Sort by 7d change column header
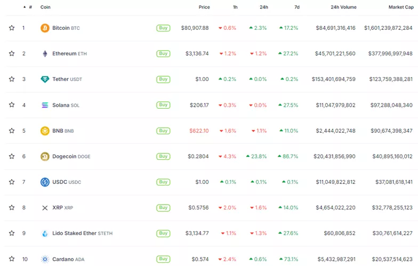The image size is (418, 266). coord(297,7)
